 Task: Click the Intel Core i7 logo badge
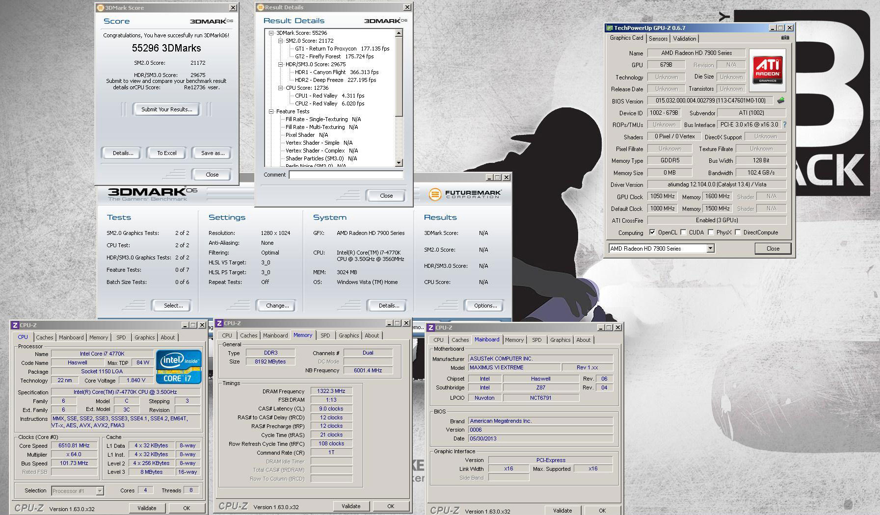coord(179,366)
